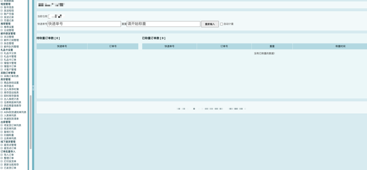Image resolution: width=367 pixels, height=170 pixels.
Task: Click the icon beside 充值记录
Action: click(x=2, y=20)
